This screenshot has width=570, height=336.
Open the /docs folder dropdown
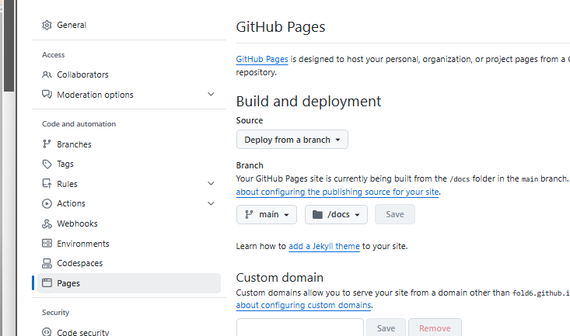tap(336, 214)
